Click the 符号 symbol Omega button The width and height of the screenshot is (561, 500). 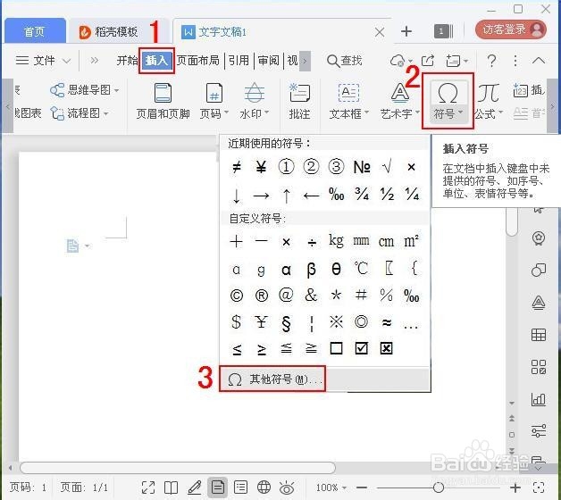click(448, 101)
